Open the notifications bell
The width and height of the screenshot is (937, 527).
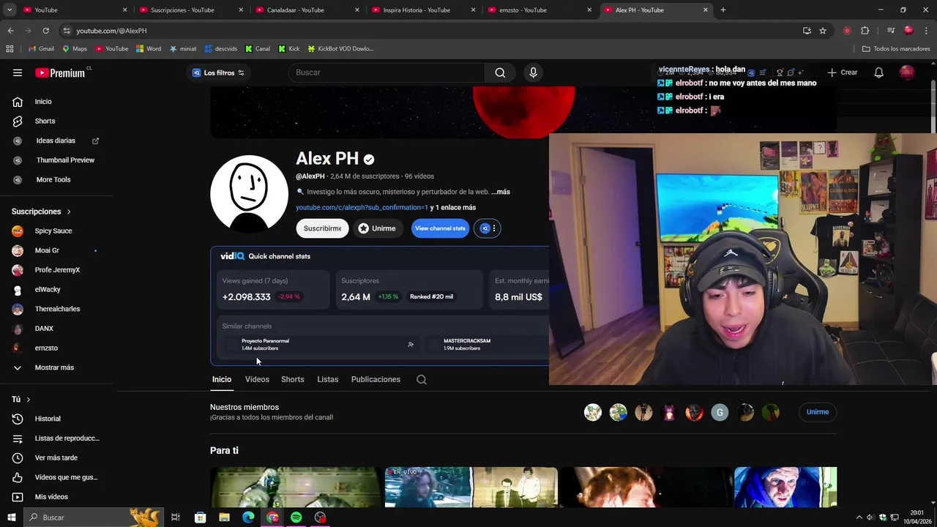pos(878,72)
